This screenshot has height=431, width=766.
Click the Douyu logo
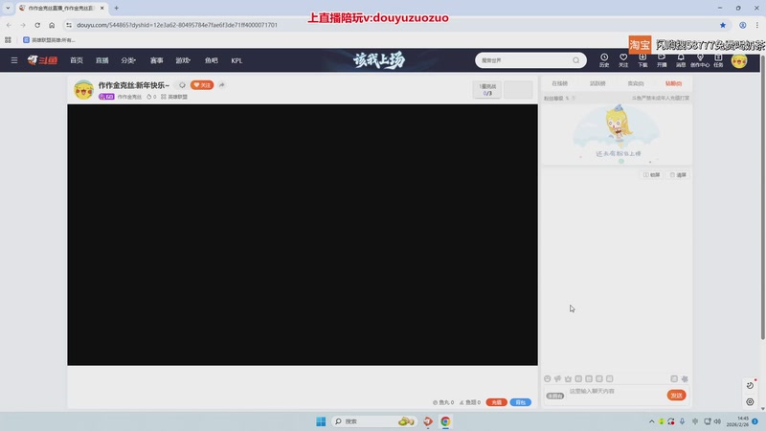point(42,60)
